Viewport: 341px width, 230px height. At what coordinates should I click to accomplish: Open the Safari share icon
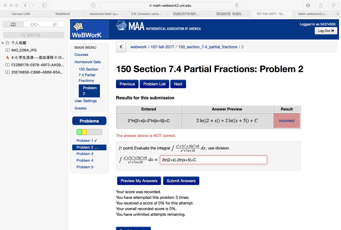click(x=321, y=5)
